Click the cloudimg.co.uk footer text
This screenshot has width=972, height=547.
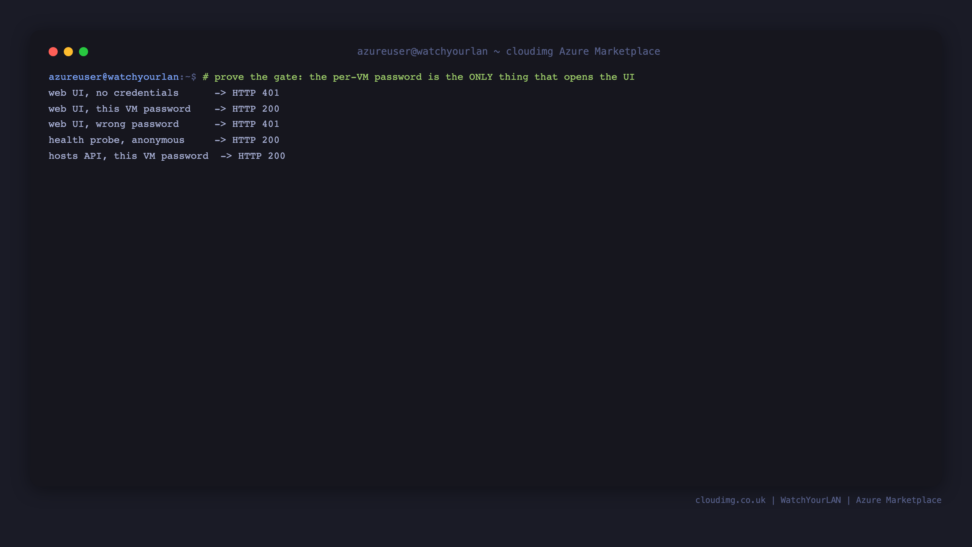pos(730,500)
